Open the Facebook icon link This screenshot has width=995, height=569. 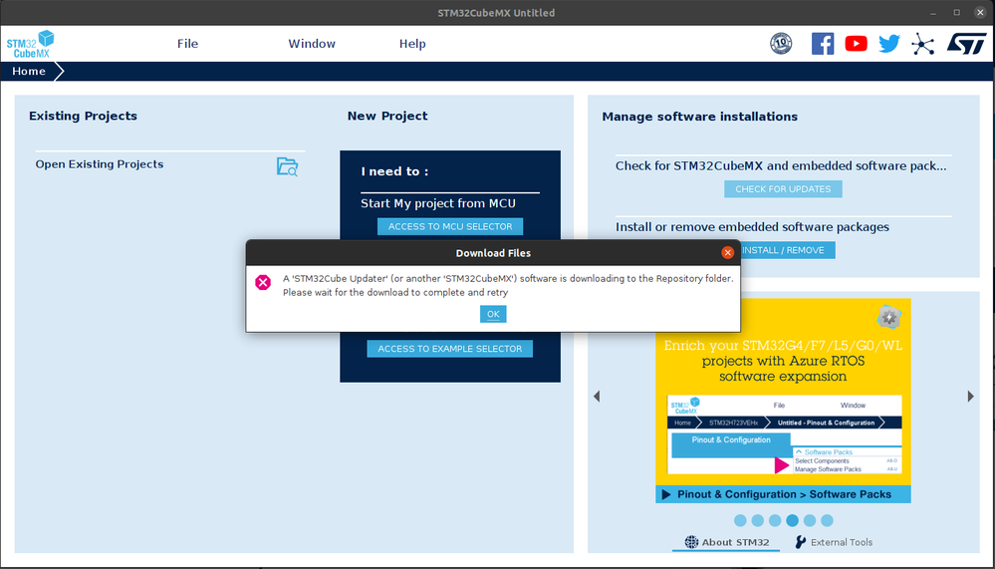tap(823, 43)
